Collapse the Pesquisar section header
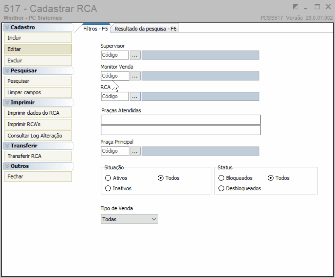Viewport: 335px width, 278px height. point(38,71)
